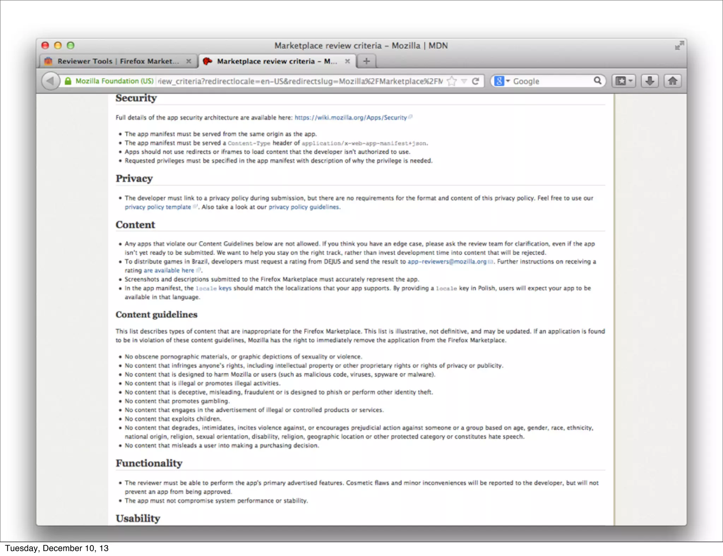This screenshot has width=723, height=556.
Task: Click the green padlock site identity icon
Action: (x=68, y=81)
